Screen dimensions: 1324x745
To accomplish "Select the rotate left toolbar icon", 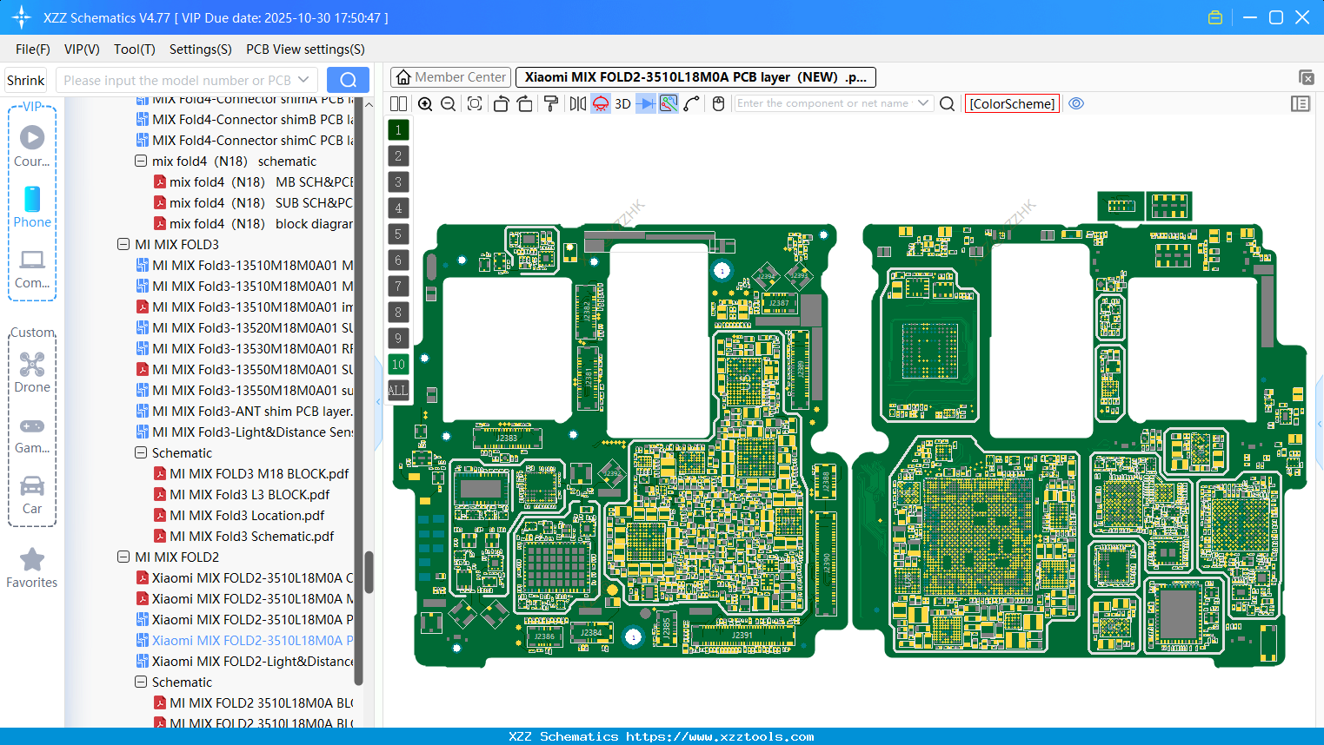I will [501, 103].
